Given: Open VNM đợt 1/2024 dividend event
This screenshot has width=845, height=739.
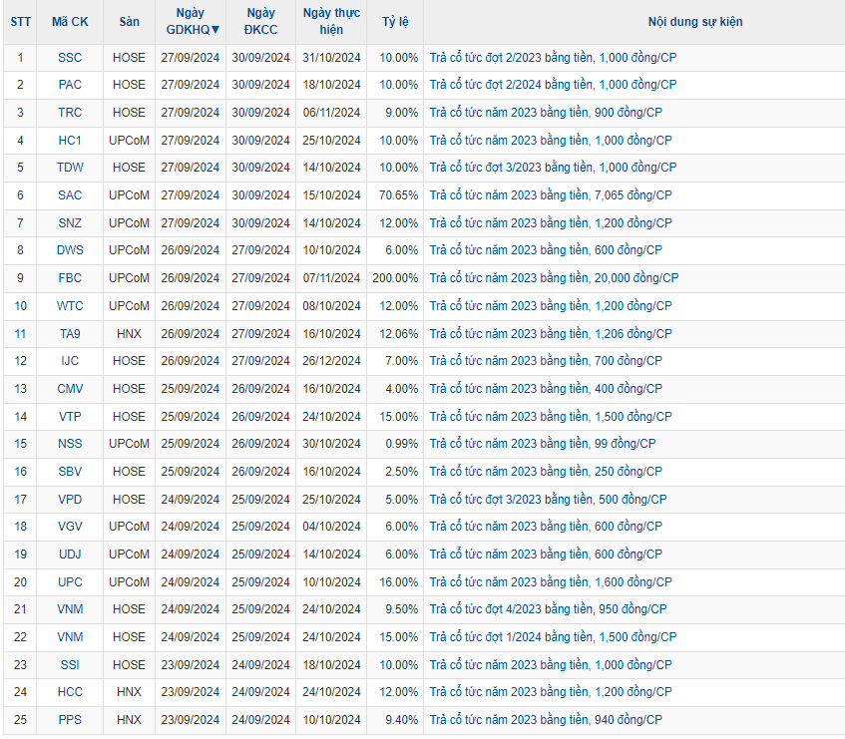Looking at the screenshot, I should point(551,637).
